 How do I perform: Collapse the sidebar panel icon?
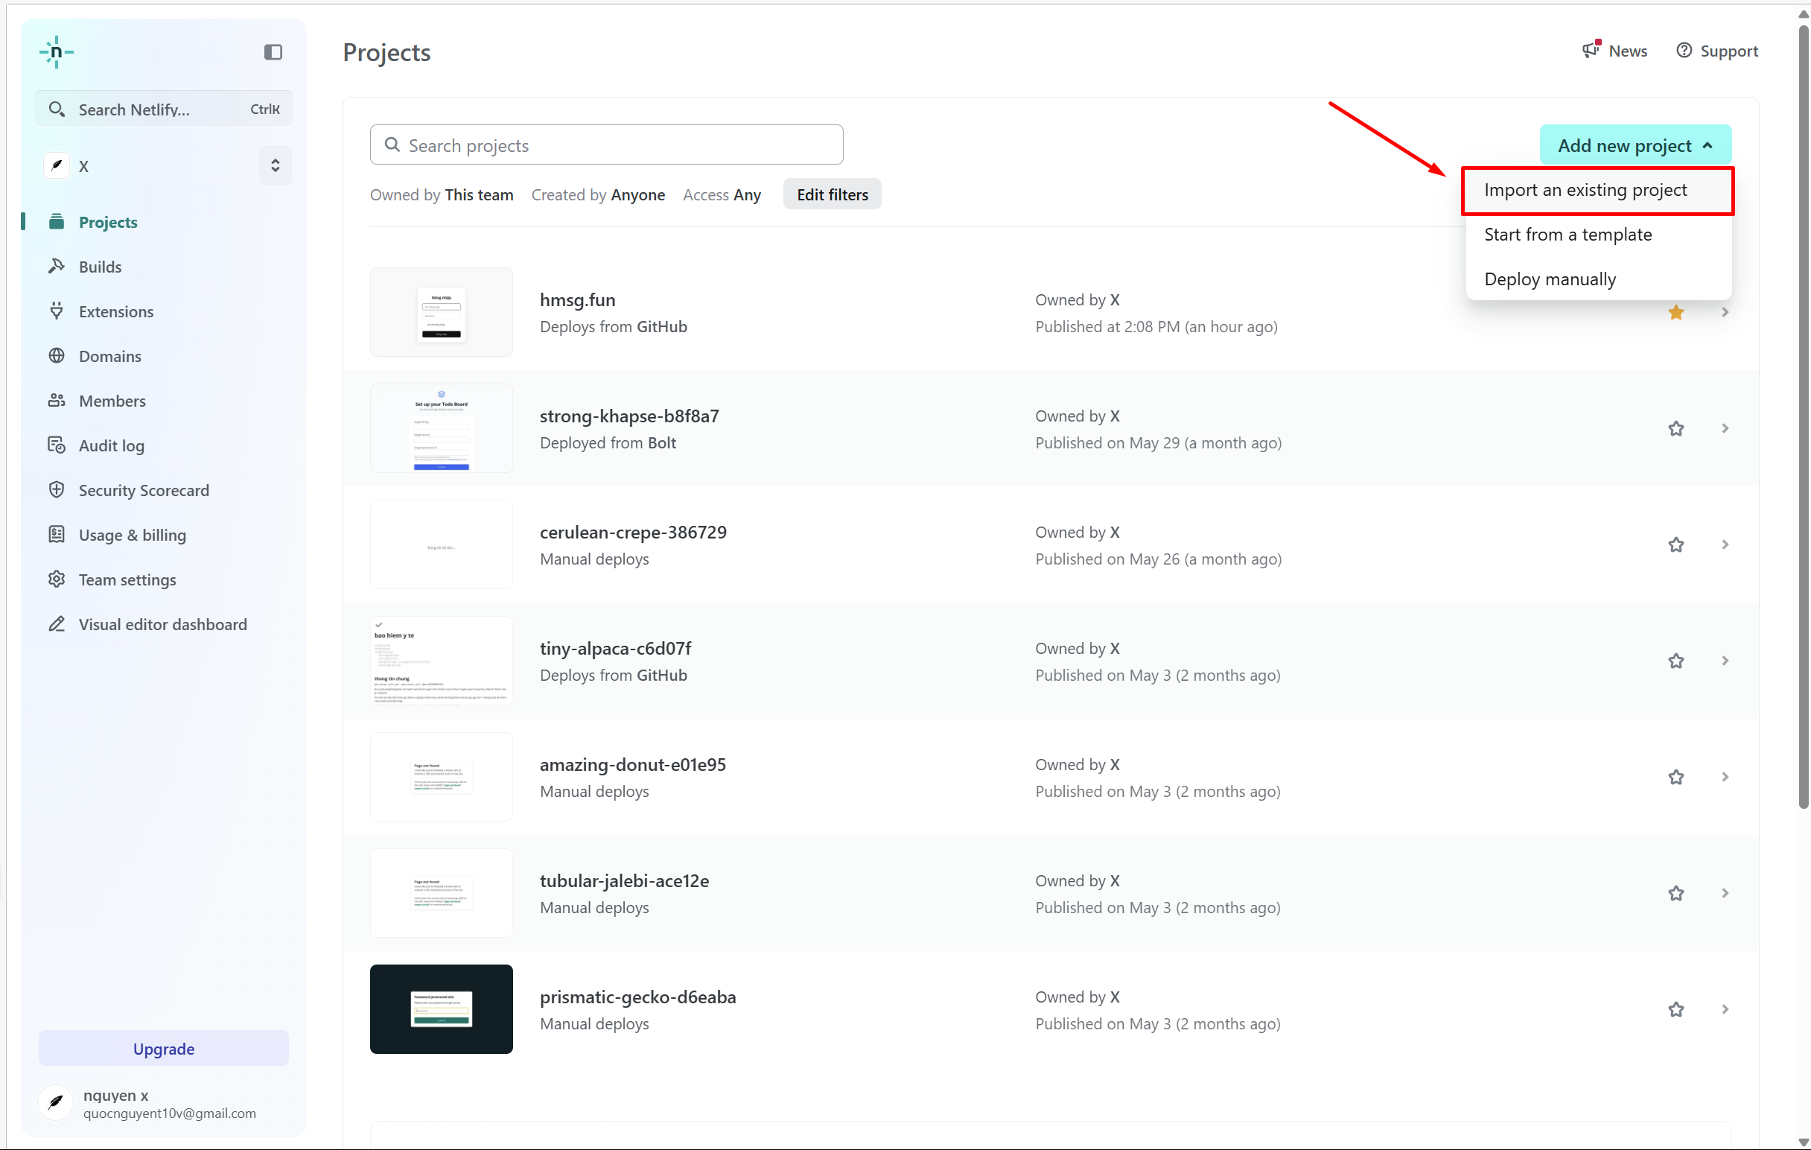click(273, 52)
